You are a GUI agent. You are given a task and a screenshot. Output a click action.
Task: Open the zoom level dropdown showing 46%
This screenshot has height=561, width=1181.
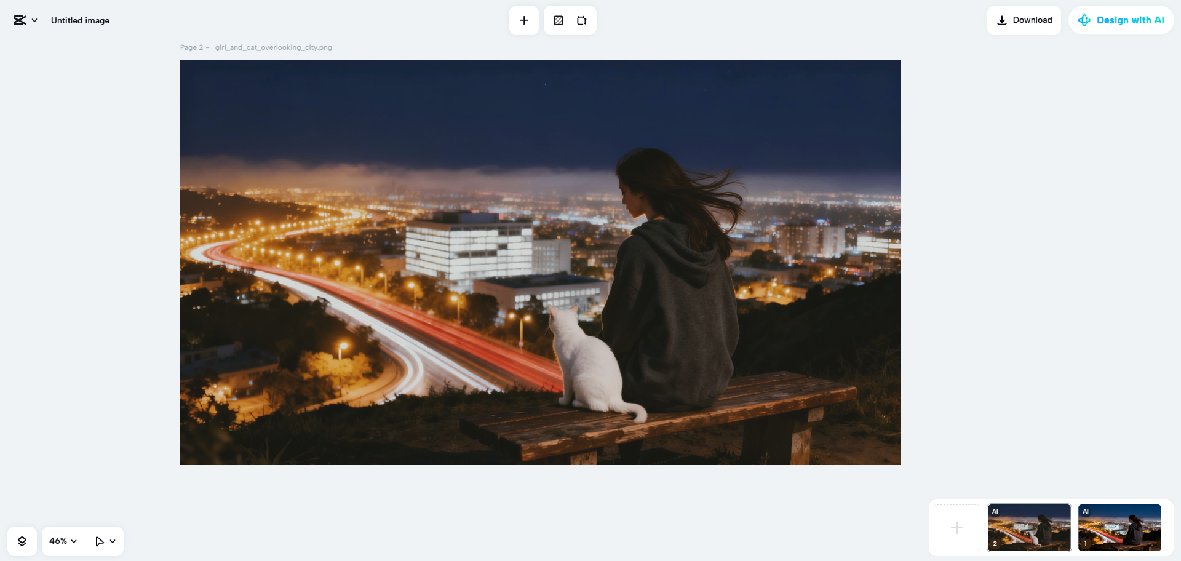(x=62, y=541)
